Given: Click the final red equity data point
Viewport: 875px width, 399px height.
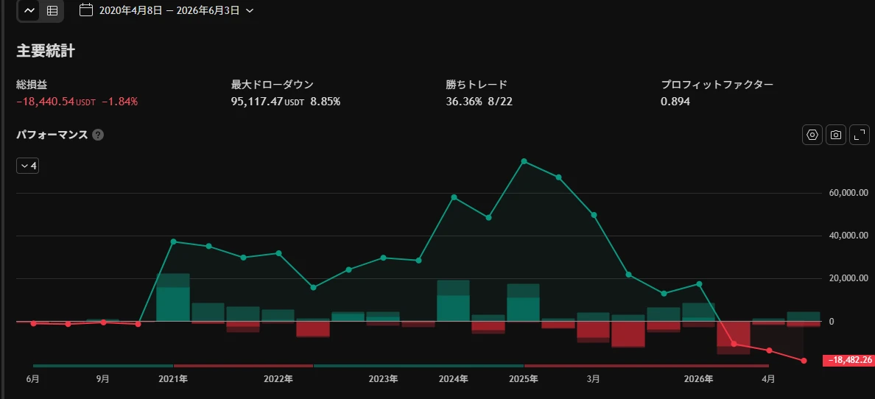Looking at the screenshot, I should [804, 361].
